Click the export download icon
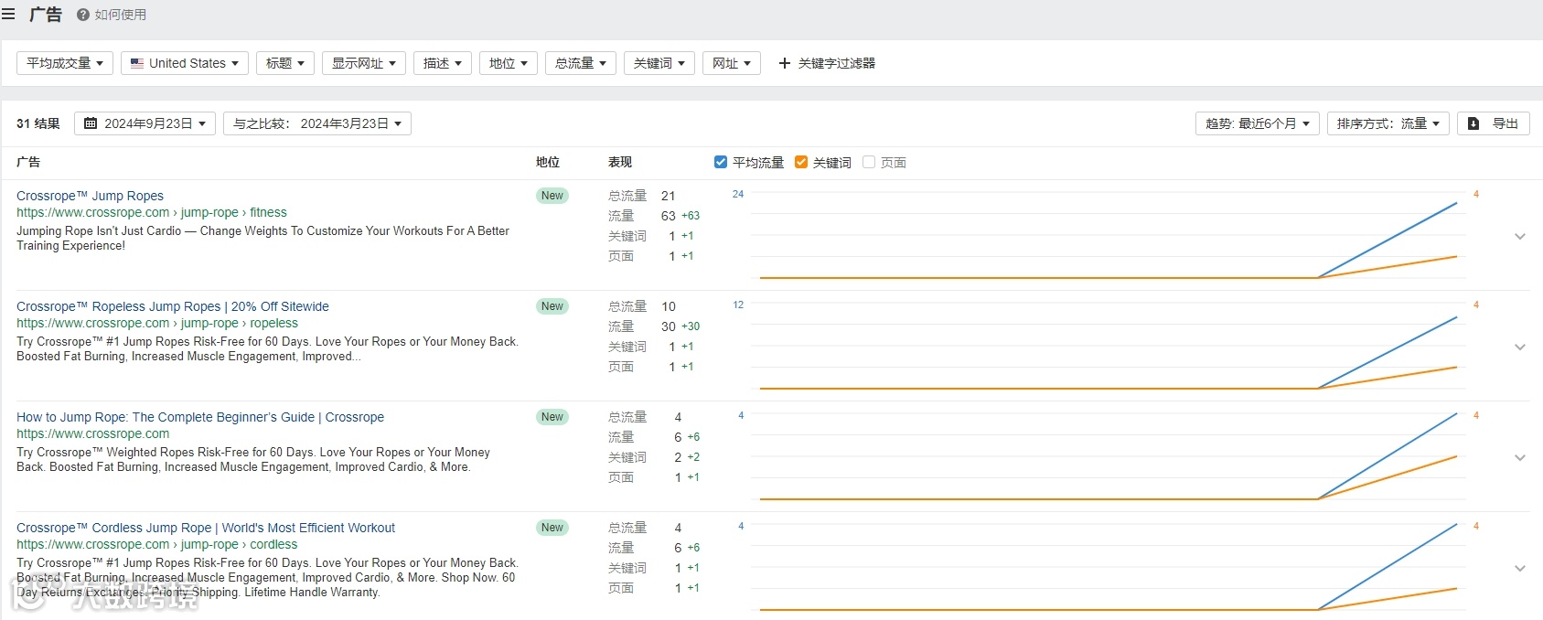This screenshot has width=1543, height=620. click(1473, 123)
